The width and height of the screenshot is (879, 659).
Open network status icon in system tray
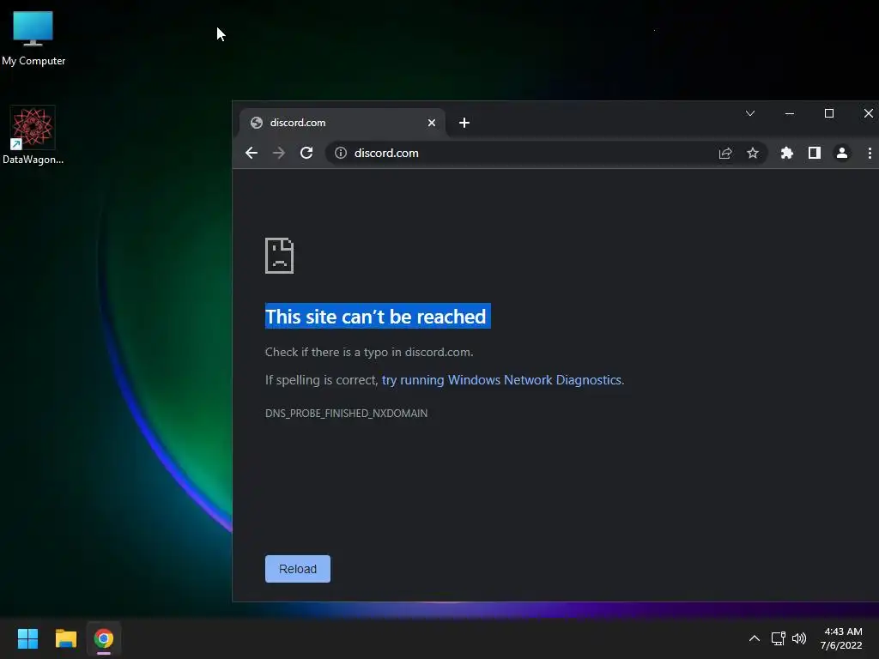point(778,638)
